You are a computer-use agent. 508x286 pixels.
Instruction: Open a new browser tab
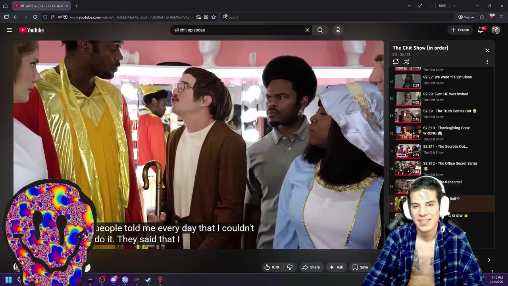pyautogui.click(x=77, y=6)
